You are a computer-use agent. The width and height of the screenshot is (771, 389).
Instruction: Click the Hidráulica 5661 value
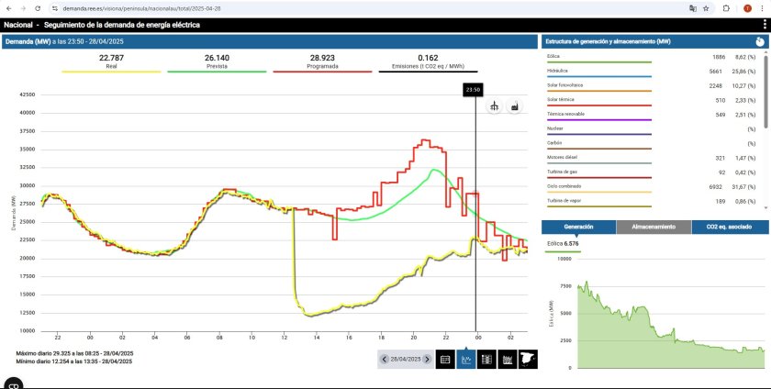coord(715,72)
